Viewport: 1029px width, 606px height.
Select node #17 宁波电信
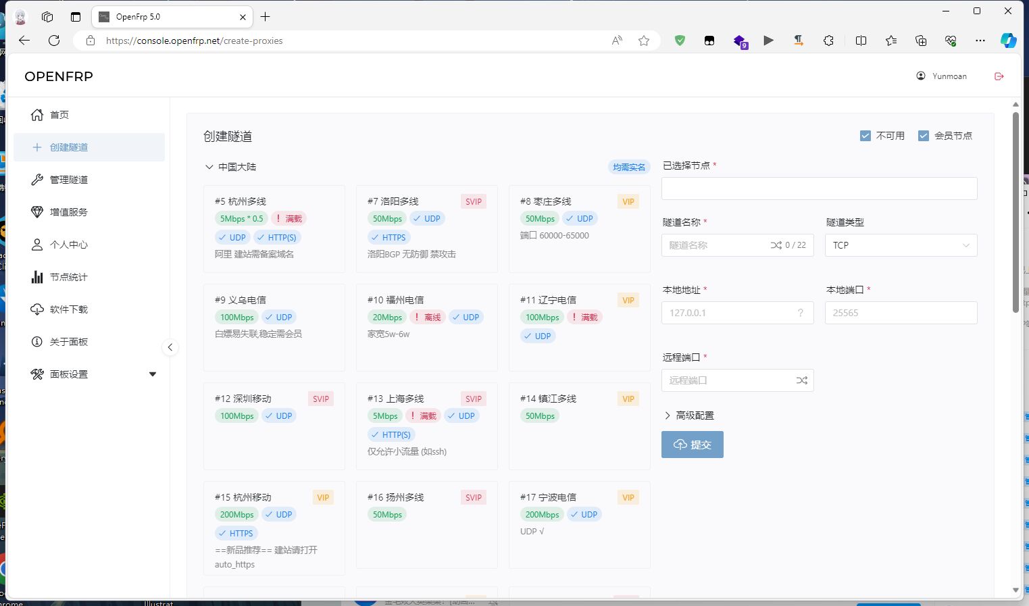click(580, 525)
